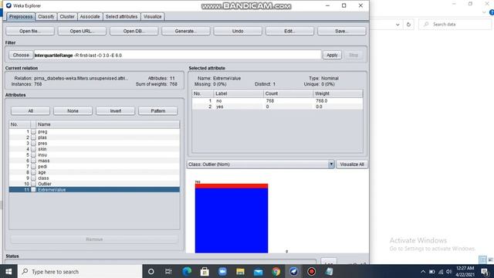
Task: Click the network tray icon
Action: point(441,272)
